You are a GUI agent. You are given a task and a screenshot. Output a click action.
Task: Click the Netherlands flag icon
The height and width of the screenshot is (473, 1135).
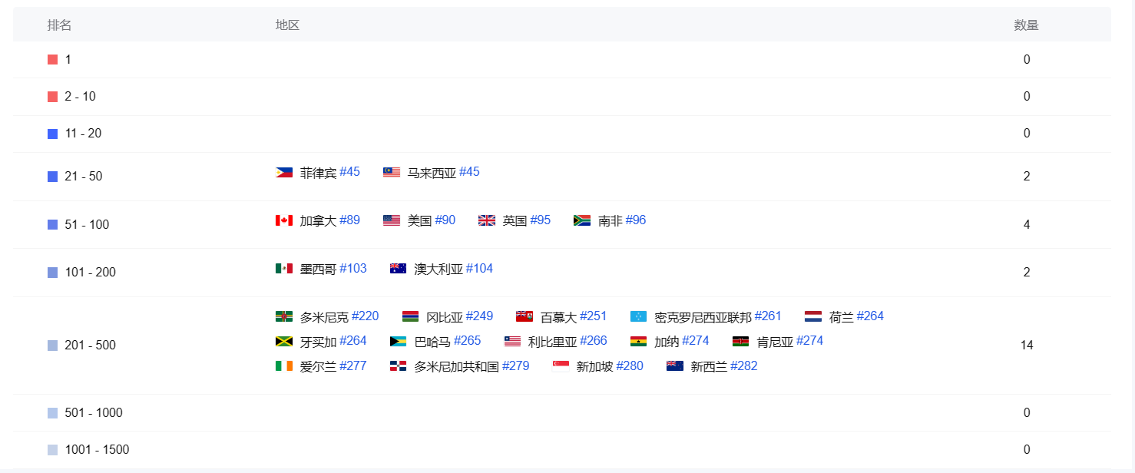tap(813, 317)
